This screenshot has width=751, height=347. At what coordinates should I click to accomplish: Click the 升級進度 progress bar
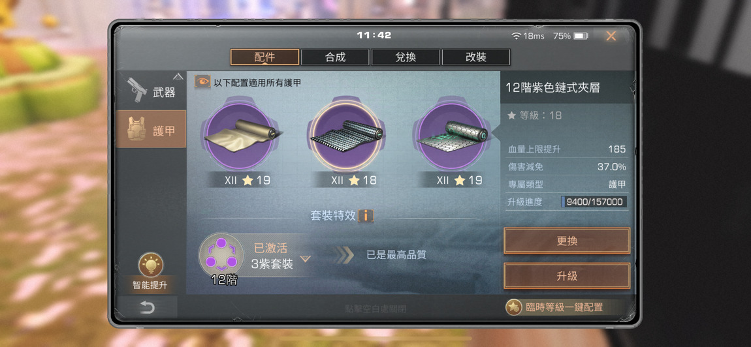[594, 202]
